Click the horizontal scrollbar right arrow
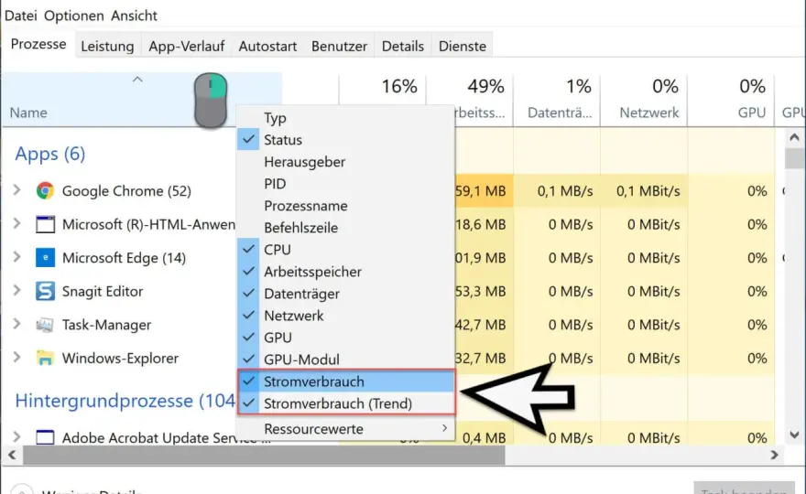This screenshot has height=494, width=806. point(774,455)
